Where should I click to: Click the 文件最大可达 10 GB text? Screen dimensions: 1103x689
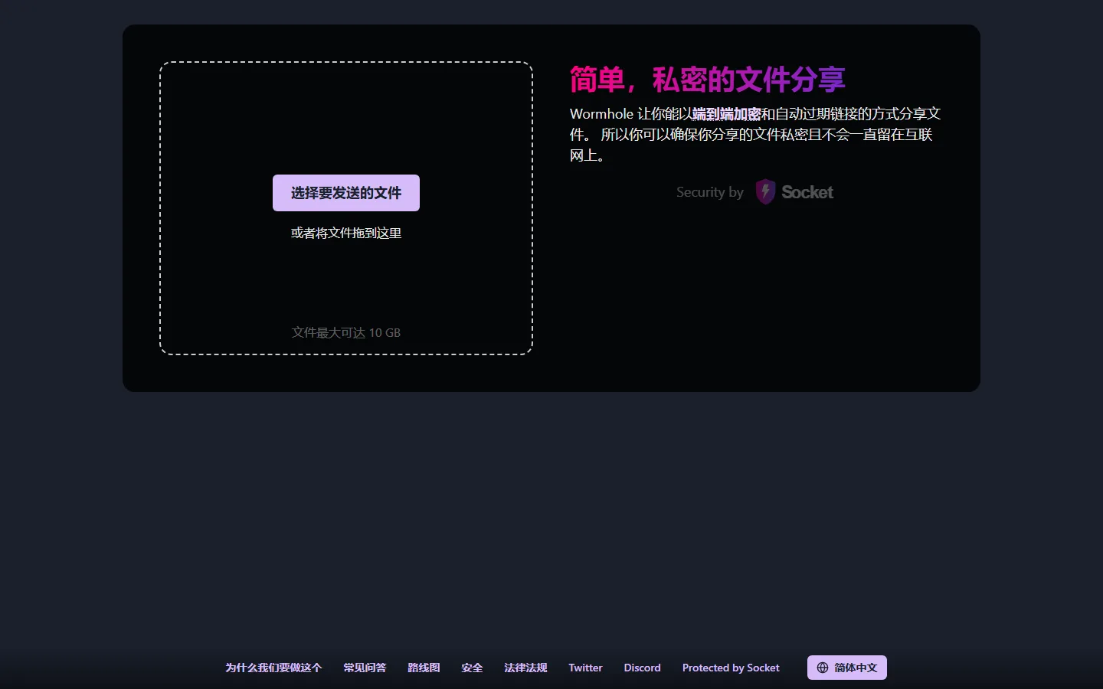[x=346, y=332]
